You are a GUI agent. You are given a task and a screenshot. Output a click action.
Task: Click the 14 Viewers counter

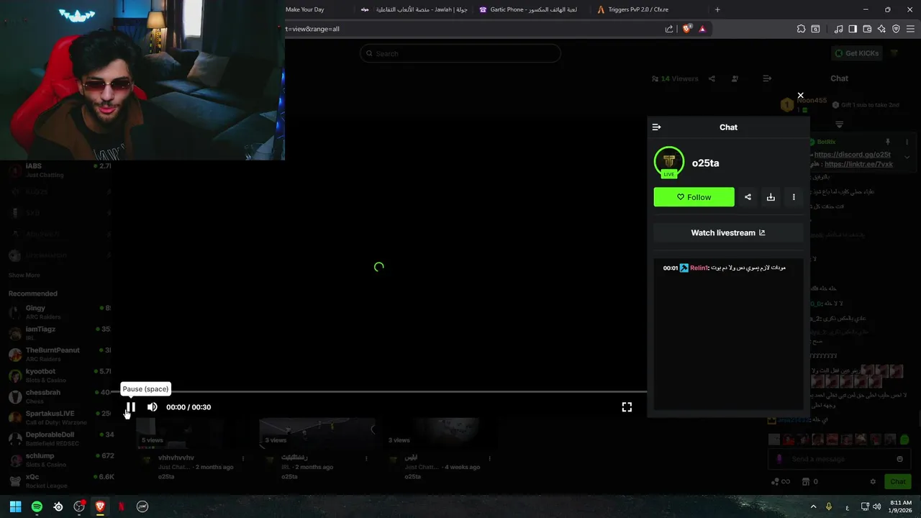tap(675, 78)
